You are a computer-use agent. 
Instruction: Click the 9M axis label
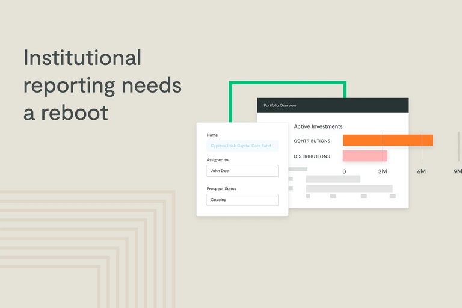[x=457, y=172]
